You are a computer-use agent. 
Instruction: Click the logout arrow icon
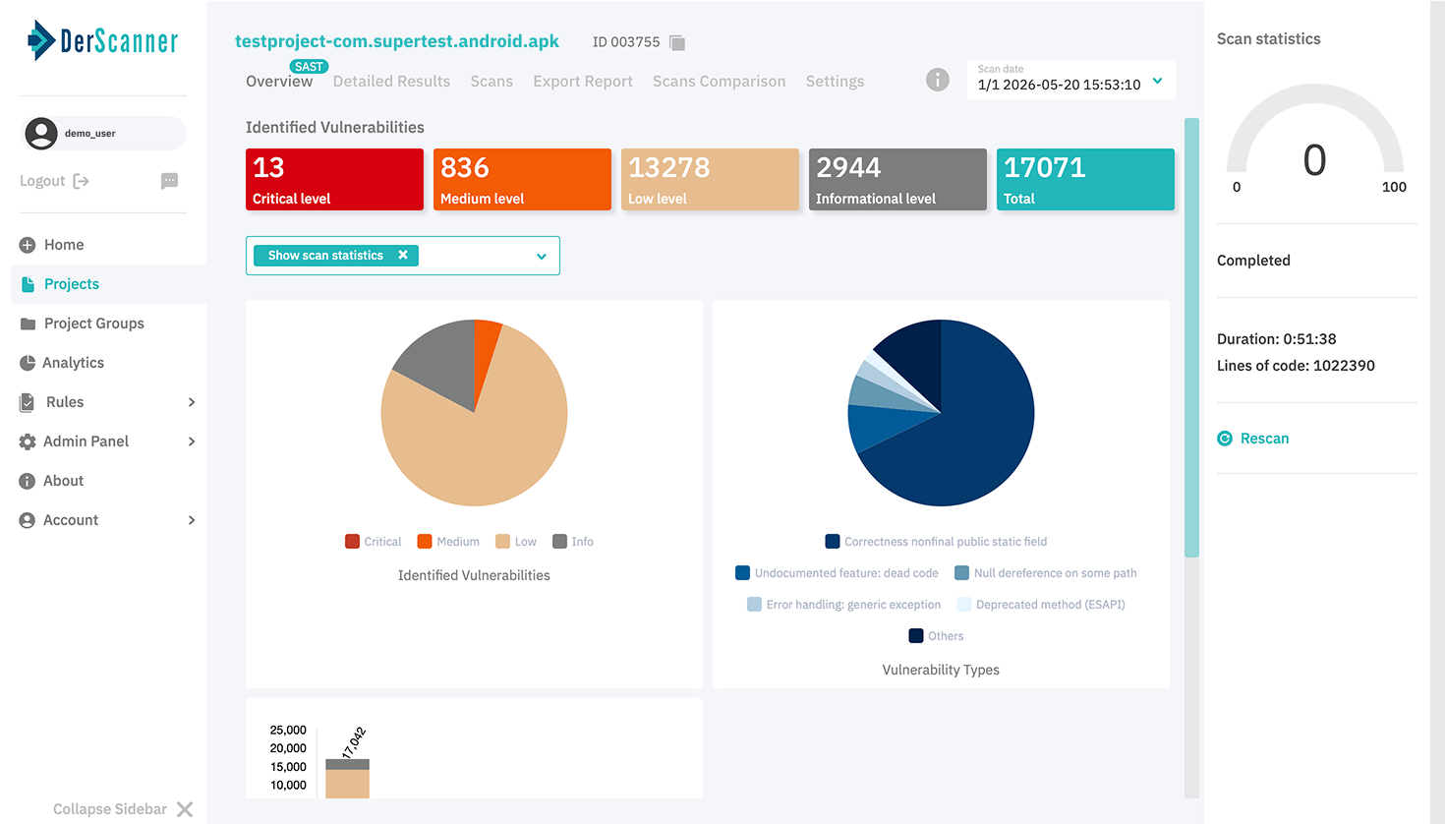82,181
